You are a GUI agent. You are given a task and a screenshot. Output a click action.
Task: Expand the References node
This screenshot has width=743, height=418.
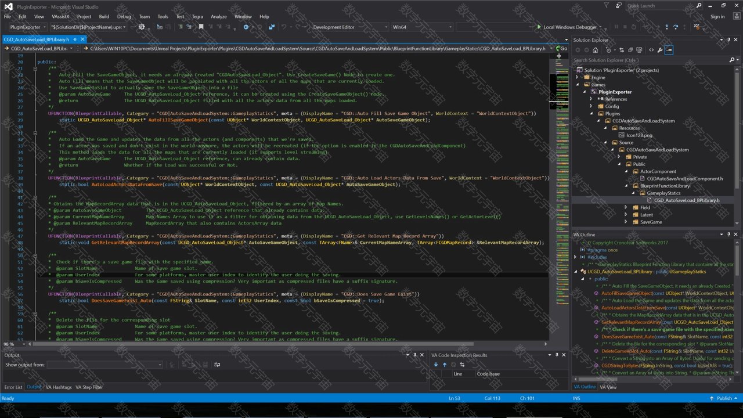click(591, 99)
